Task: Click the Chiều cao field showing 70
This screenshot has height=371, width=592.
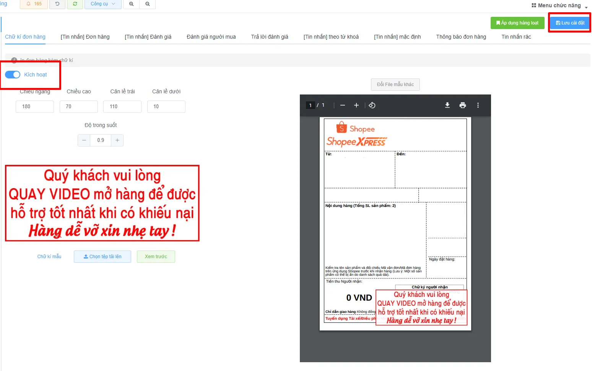Action: [79, 107]
